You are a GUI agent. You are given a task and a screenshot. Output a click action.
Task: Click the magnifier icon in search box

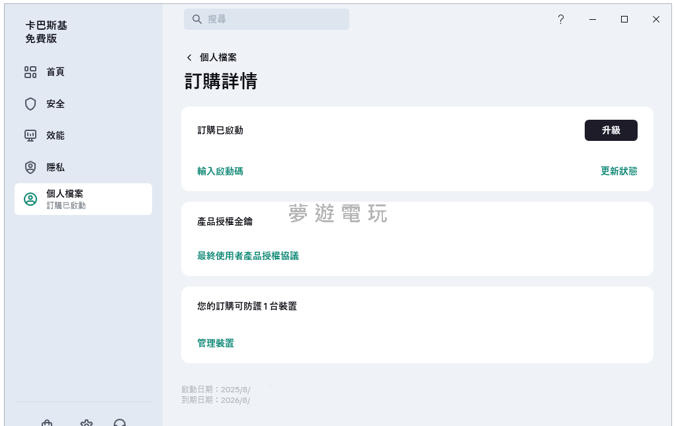(x=196, y=19)
